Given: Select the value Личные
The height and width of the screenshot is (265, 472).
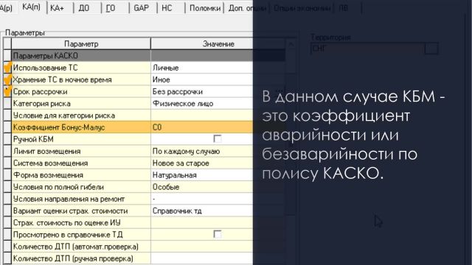Looking at the screenshot, I should click(165, 68).
